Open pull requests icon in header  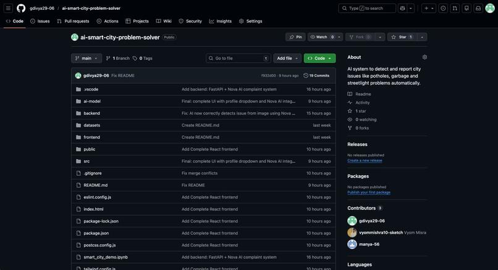pos(455,8)
